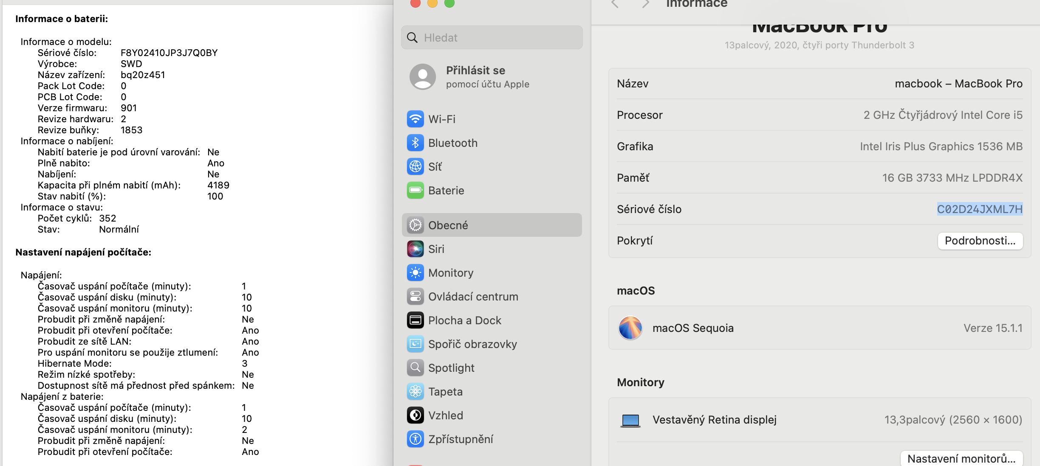1040x466 pixels.
Task: Click the highlighted serial number C02D24JXML7H
Action: [979, 209]
